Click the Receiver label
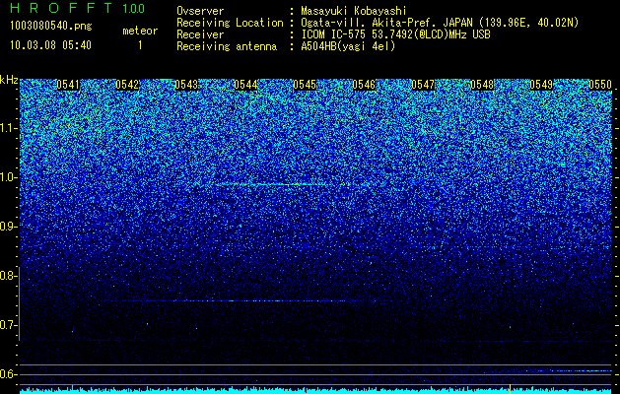The image size is (620, 394). 200,34
